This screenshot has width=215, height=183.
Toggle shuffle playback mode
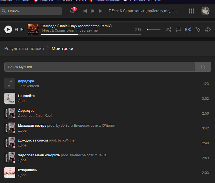tap(168, 29)
